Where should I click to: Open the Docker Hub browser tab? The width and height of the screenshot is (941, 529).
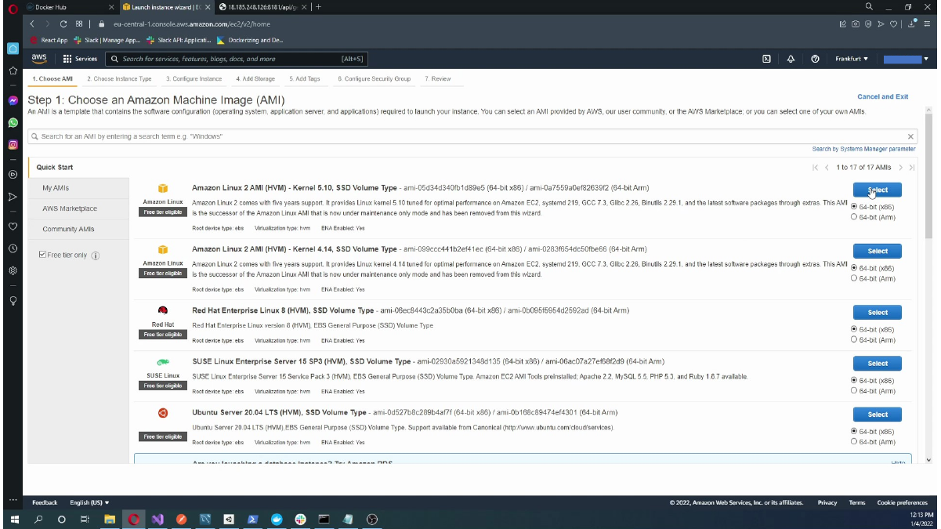[69, 7]
